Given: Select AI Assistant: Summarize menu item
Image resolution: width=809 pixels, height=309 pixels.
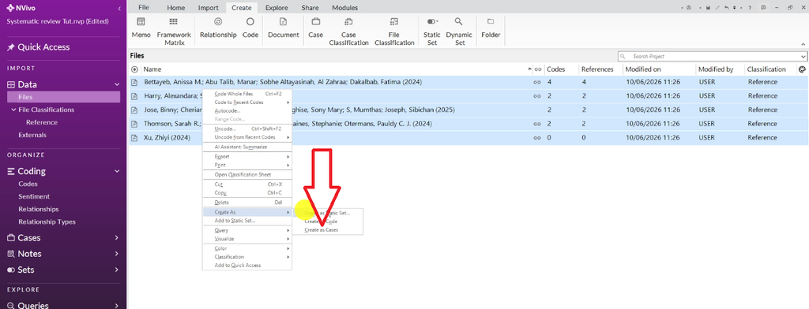Looking at the screenshot, I should click(x=247, y=147).
